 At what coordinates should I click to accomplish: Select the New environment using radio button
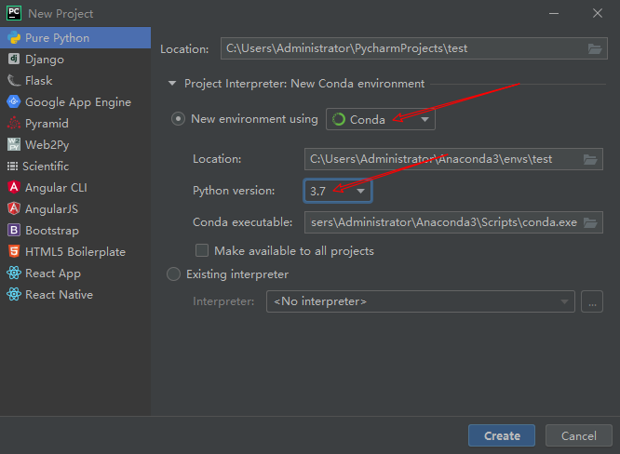178,119
